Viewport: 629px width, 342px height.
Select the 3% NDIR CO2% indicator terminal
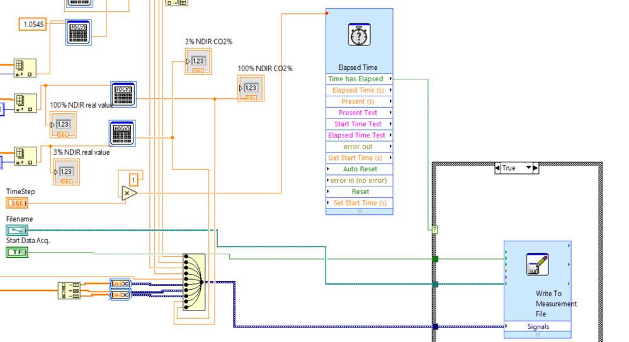pos(198,62)
